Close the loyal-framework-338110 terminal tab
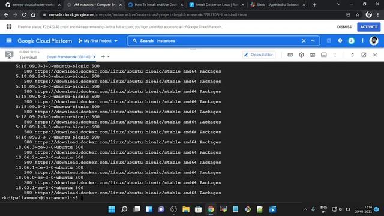Screen dimensions: 384x216 click(x=94, y=57)
